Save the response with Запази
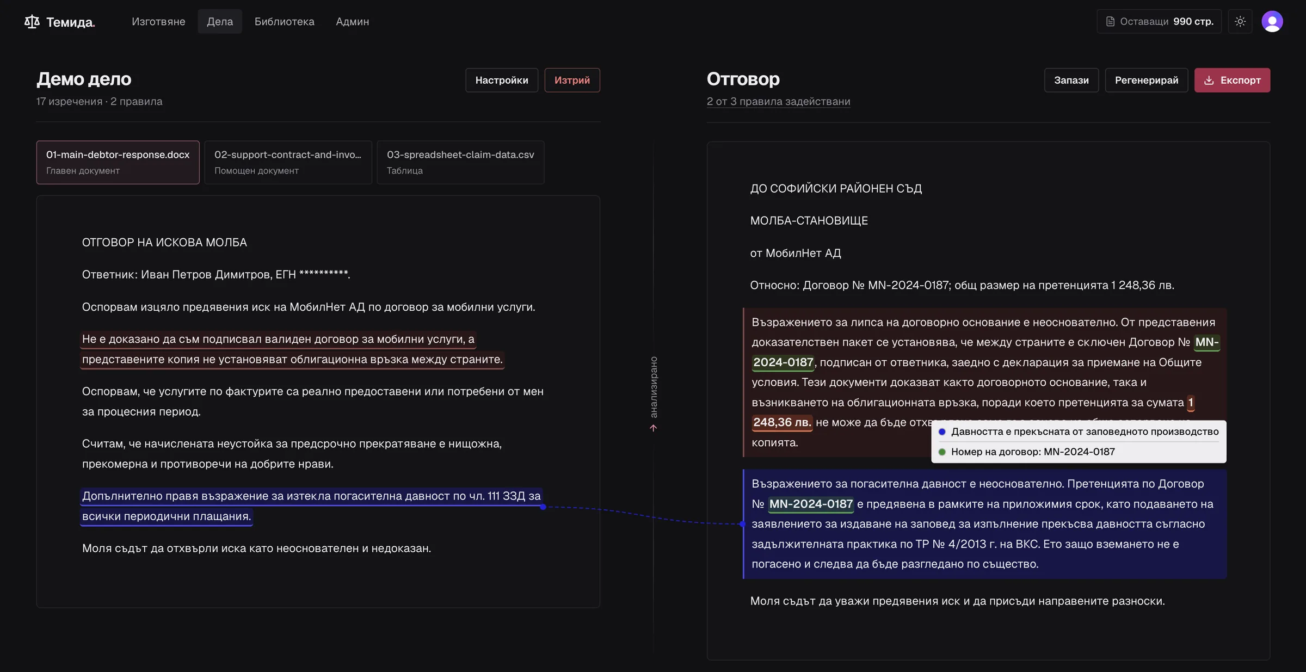The width and height of the screenshot is (1306, 672). (1071, 81)
